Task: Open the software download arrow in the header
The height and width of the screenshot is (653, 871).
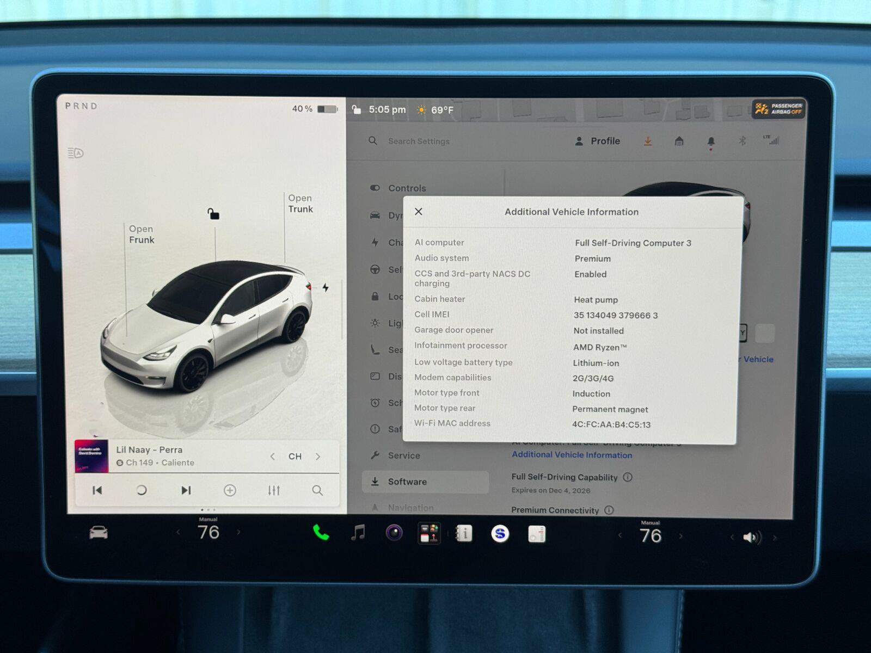Action: 648,141
